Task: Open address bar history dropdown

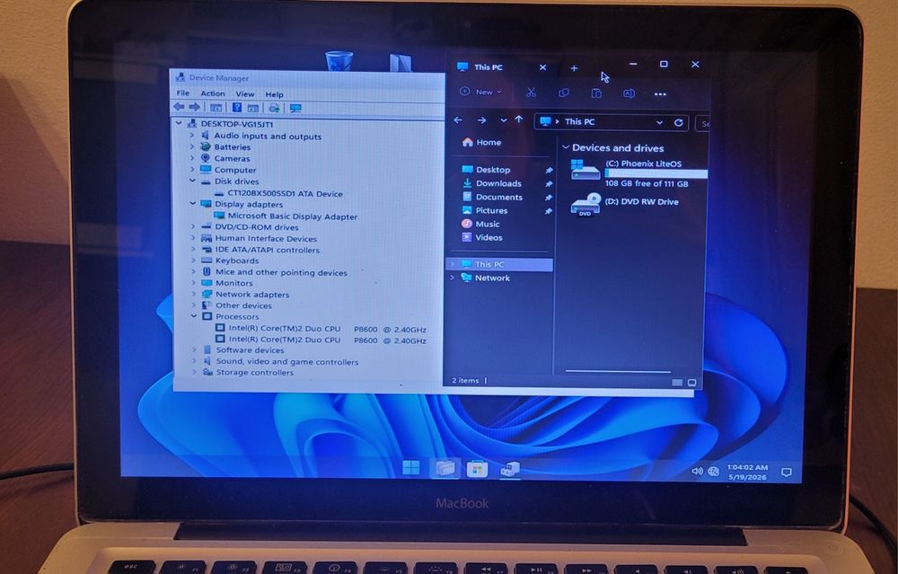Action: 659,122
